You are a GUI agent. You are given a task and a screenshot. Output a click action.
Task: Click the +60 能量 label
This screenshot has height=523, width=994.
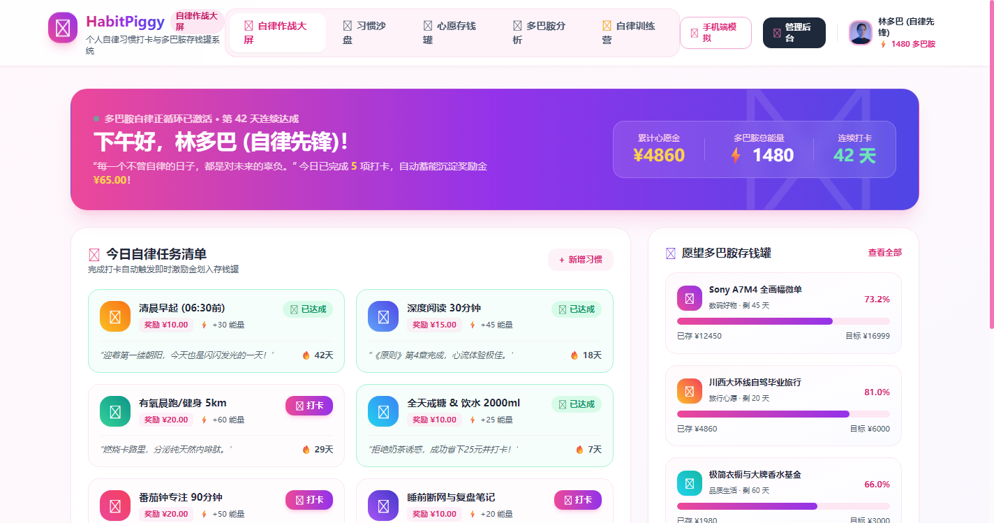click(x=223, y=420)
